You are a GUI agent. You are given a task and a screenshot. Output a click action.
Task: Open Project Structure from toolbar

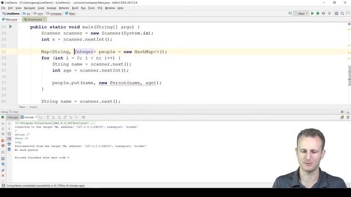(336, 14)
